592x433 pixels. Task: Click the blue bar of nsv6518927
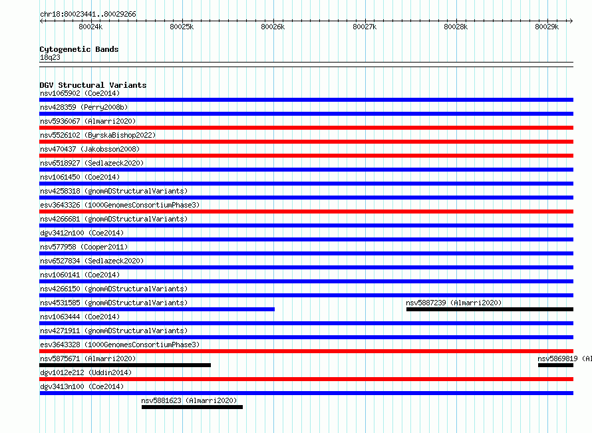[x=306, y=170]
